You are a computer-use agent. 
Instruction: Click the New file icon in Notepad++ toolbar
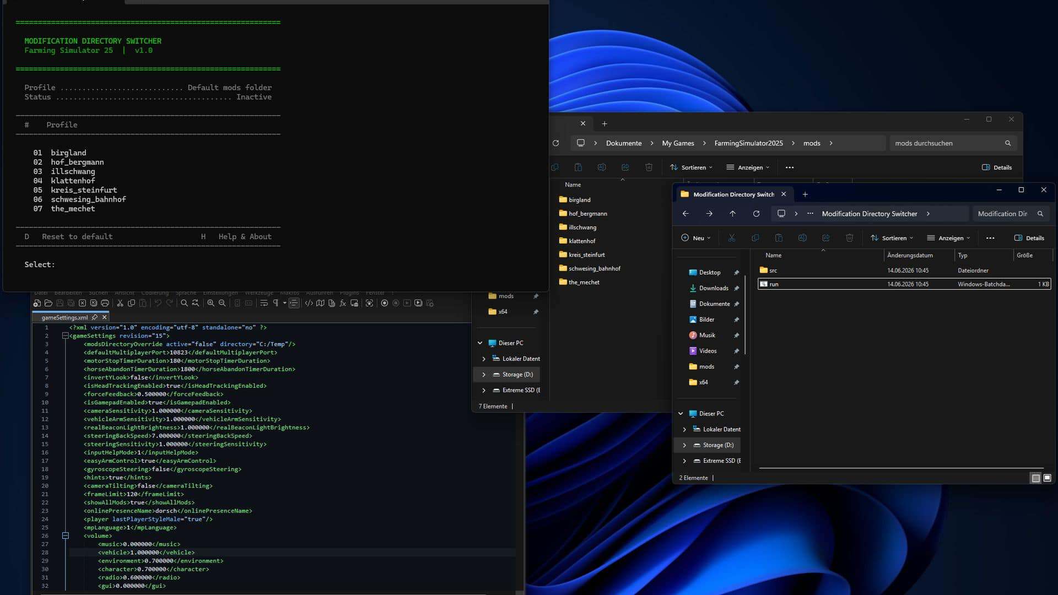36,303
